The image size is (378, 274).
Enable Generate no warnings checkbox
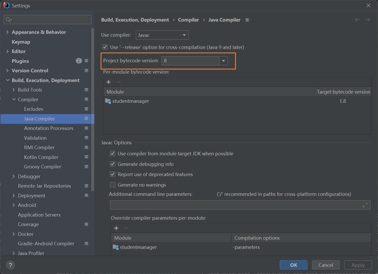point(113,185)
